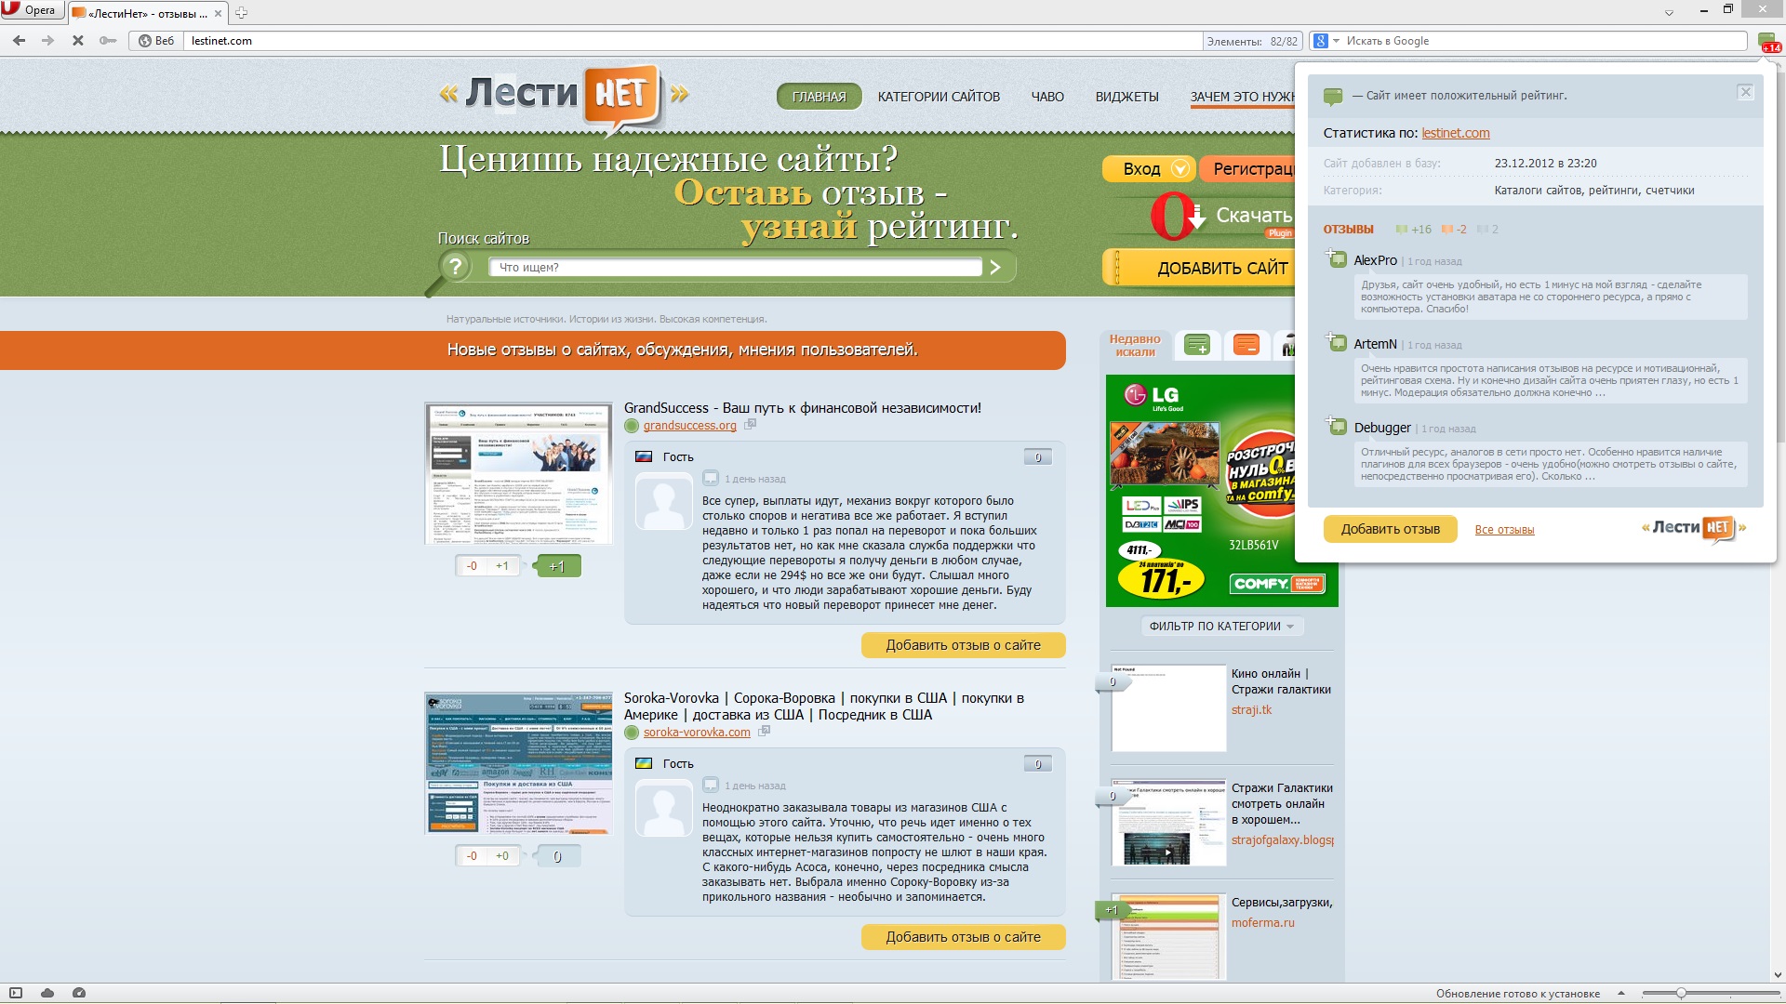Vote +1 on GrandSuccess site
This screenshot has width=1786, height=1004.
point(502,566)
